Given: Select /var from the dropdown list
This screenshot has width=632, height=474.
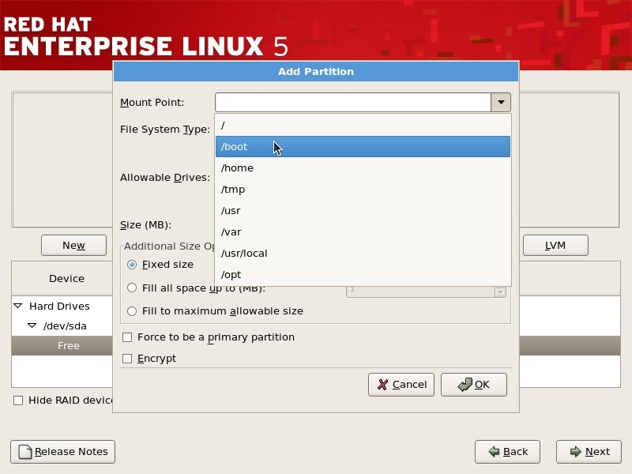Looking at the screenshot, I should (363, 232).
